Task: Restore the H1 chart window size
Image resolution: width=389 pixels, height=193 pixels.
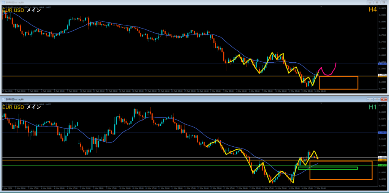Action: tap(376, 99)
